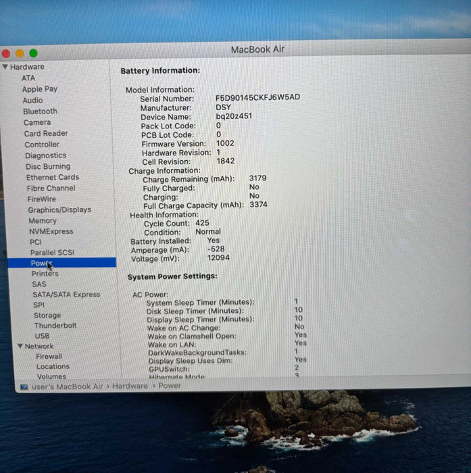Screen dimensions: 471x473
Task: Click "user's MacBook Air" in path bar
Action: point(67,387)
